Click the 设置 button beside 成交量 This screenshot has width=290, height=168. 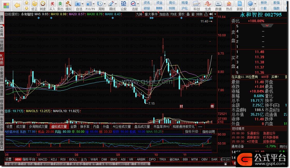click(10, 127)
